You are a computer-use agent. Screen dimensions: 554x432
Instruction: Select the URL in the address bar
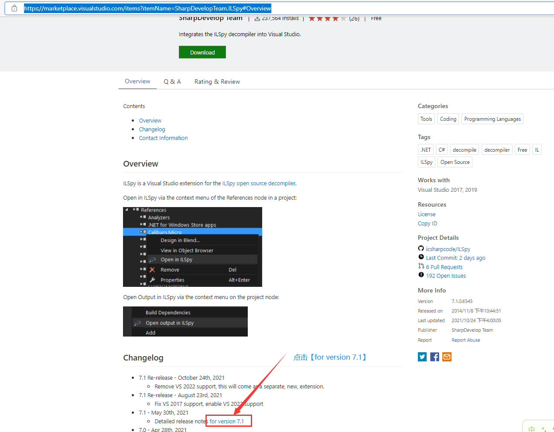[147, 8]
